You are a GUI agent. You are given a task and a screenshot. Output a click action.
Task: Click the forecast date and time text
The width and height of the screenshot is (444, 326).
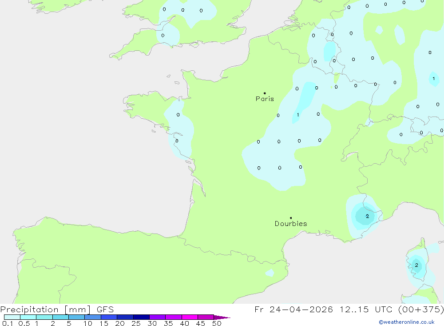point(349,310)
